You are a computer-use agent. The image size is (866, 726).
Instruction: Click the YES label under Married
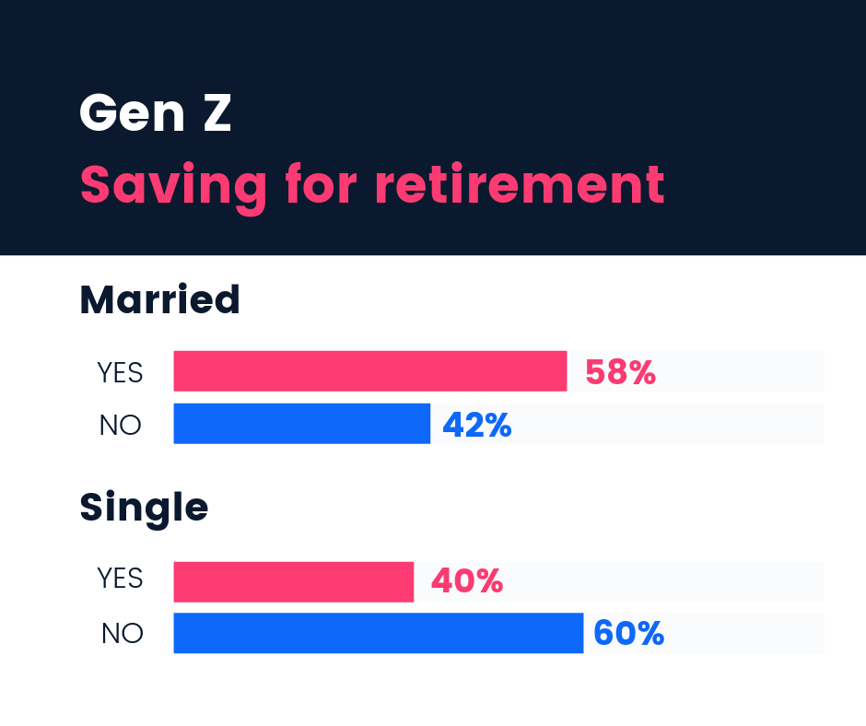[121, 372]
